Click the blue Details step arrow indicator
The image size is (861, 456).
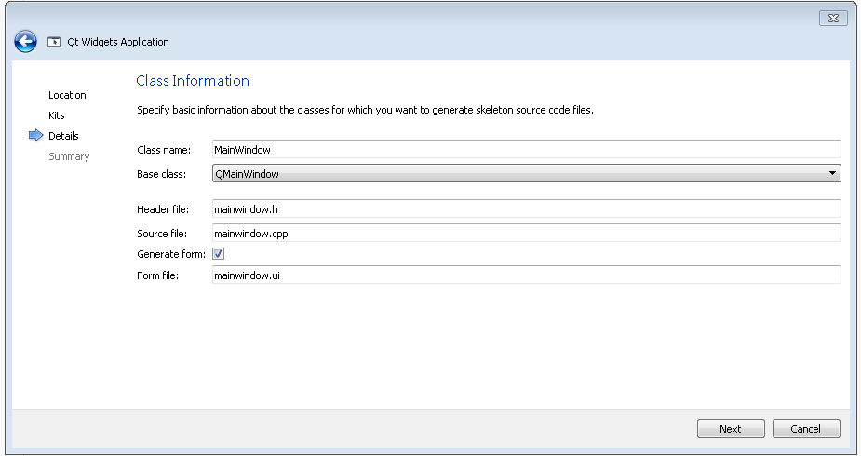[x=36, y=136]
